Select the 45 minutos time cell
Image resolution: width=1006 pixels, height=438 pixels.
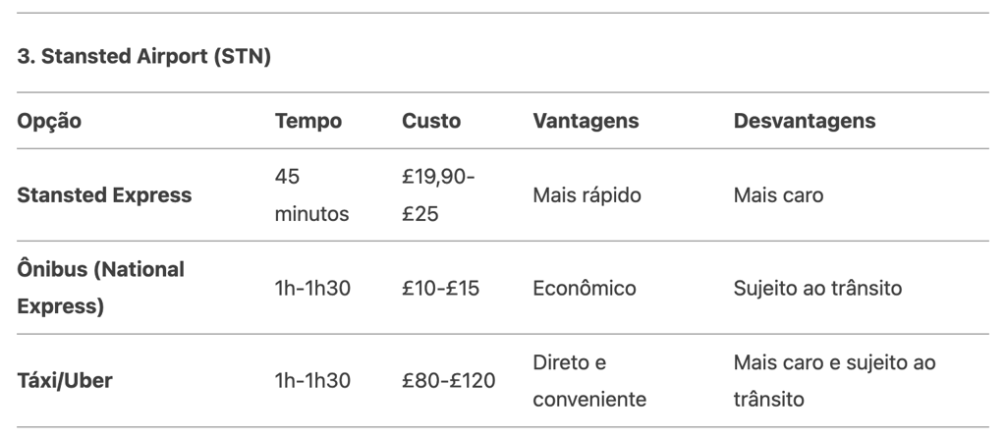[x=311, y=195]
